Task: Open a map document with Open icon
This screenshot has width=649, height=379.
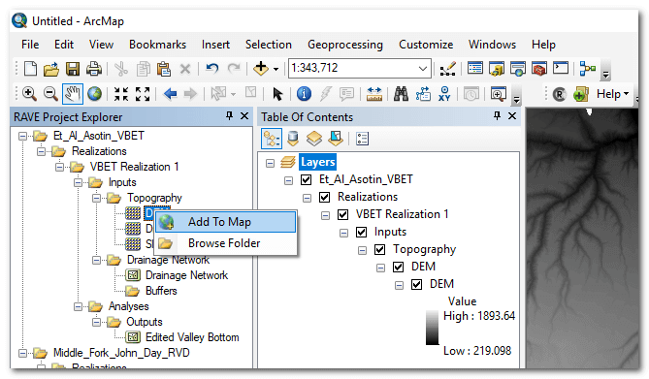Action: tap(51, 69)
